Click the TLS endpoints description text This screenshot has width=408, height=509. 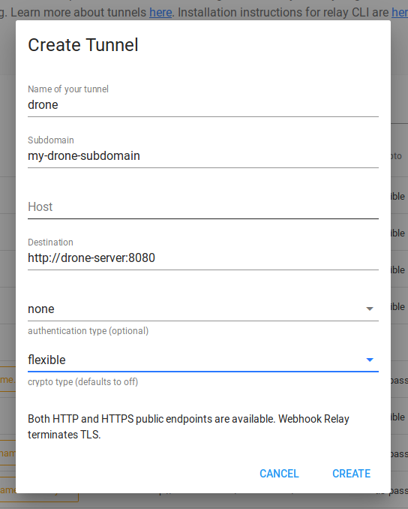pos(188,426)
